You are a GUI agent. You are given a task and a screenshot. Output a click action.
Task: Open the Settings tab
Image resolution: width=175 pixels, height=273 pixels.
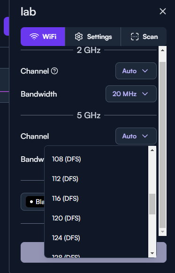[93, 37]
